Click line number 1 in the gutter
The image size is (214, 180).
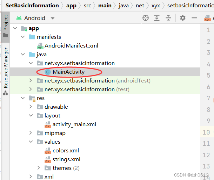pos(208,30)
